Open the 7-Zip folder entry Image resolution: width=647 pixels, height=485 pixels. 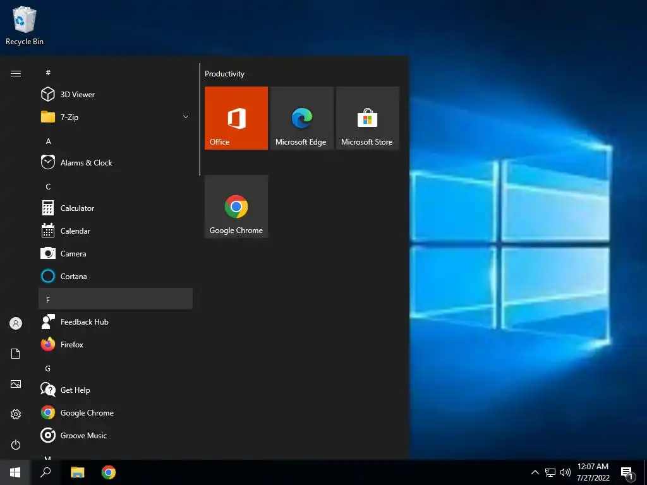(116, 117)
